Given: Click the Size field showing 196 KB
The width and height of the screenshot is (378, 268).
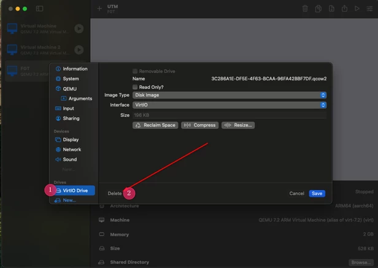Looking at the screenshot, I should 229,115.
